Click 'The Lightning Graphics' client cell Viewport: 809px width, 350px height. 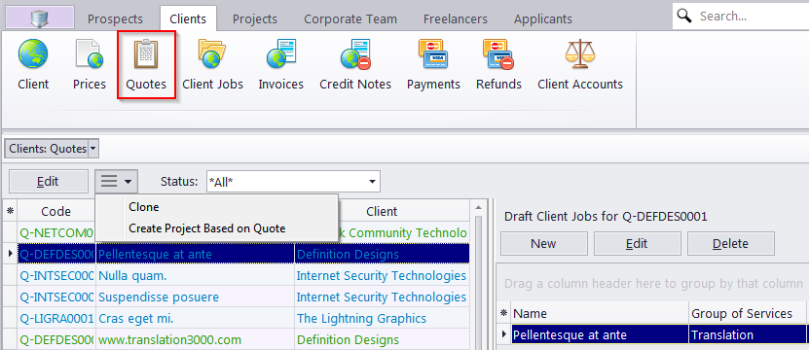pyautogui.click(x=382, y=318)
